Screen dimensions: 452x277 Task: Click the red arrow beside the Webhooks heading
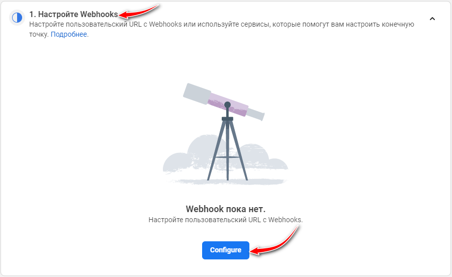(139, 11)
